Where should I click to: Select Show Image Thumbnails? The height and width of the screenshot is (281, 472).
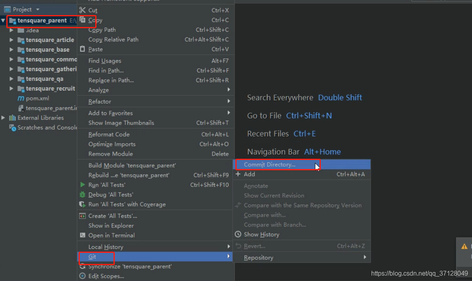pyautogui.click(x=155, y=123)
